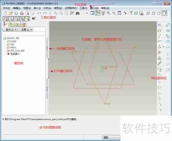
Task: Open the Find tool with binoculars icon
Action: (x=78, y=13)
